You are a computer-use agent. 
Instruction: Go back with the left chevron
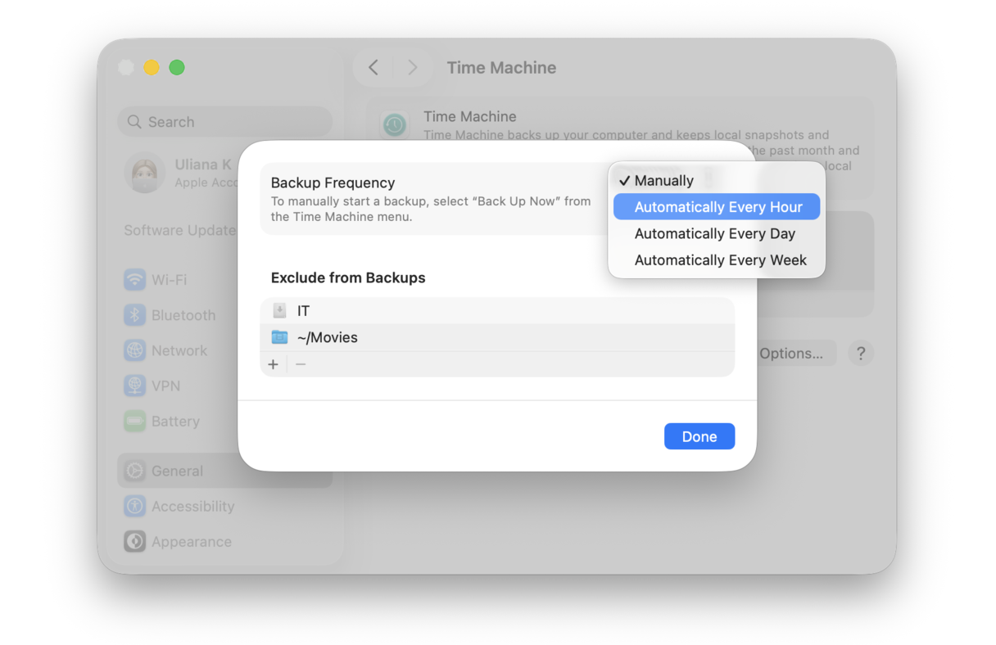click(373, 68)
